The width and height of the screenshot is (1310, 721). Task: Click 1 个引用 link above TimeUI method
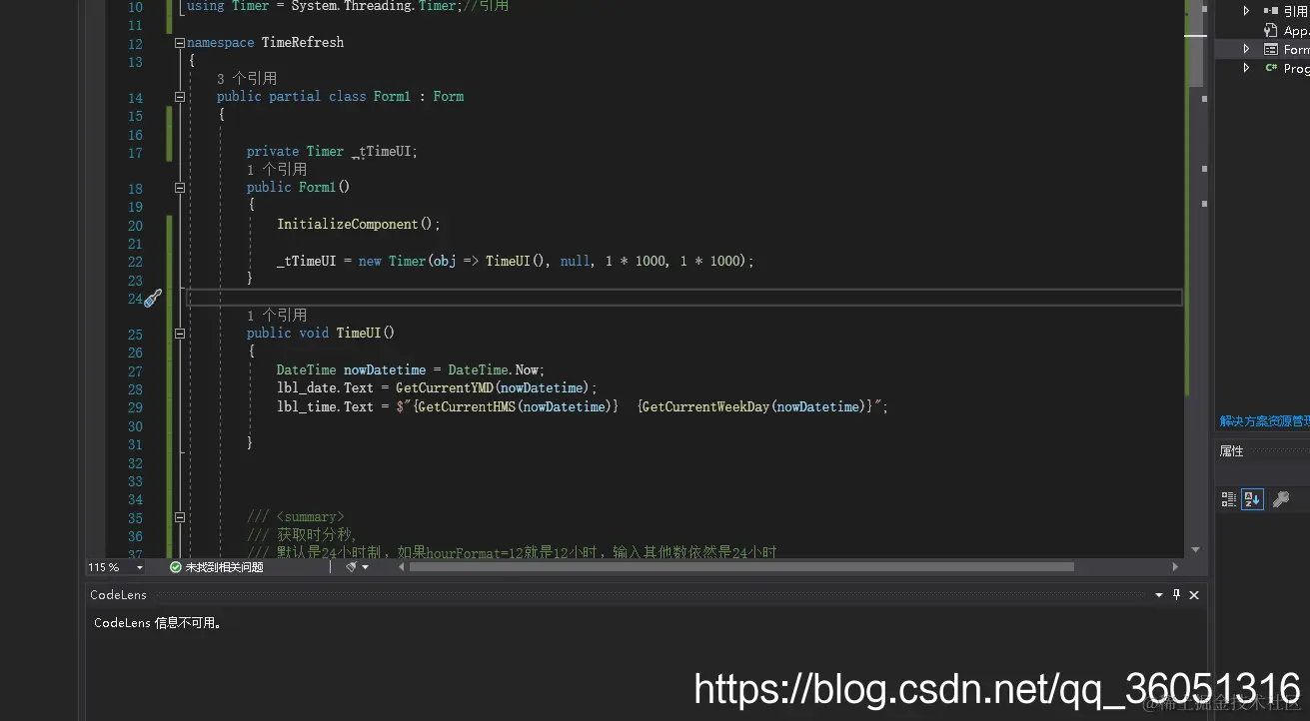point(277,315)
